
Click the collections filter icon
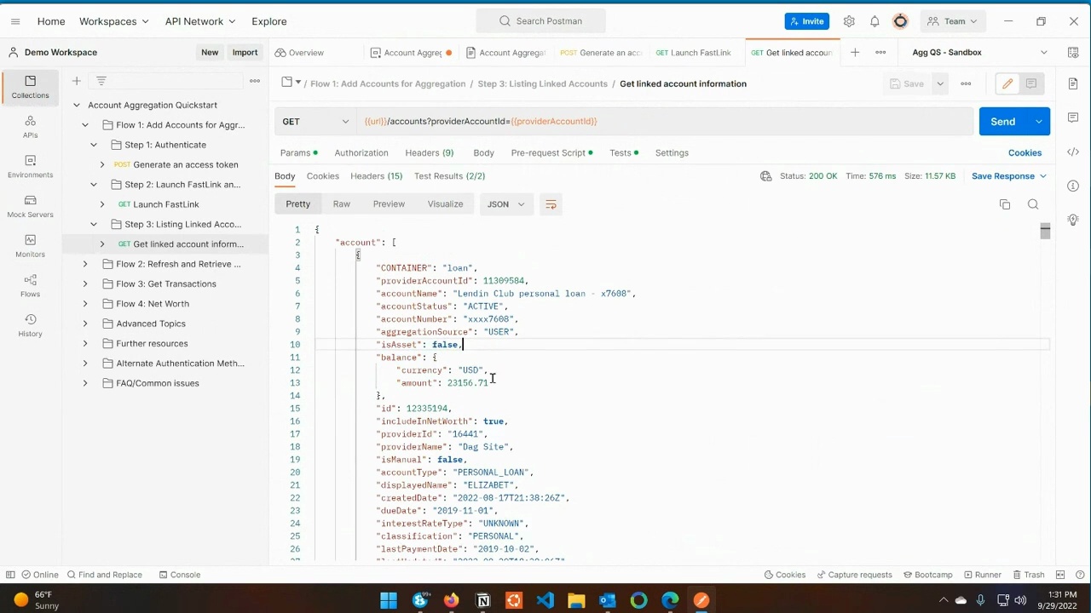[101, 81]
